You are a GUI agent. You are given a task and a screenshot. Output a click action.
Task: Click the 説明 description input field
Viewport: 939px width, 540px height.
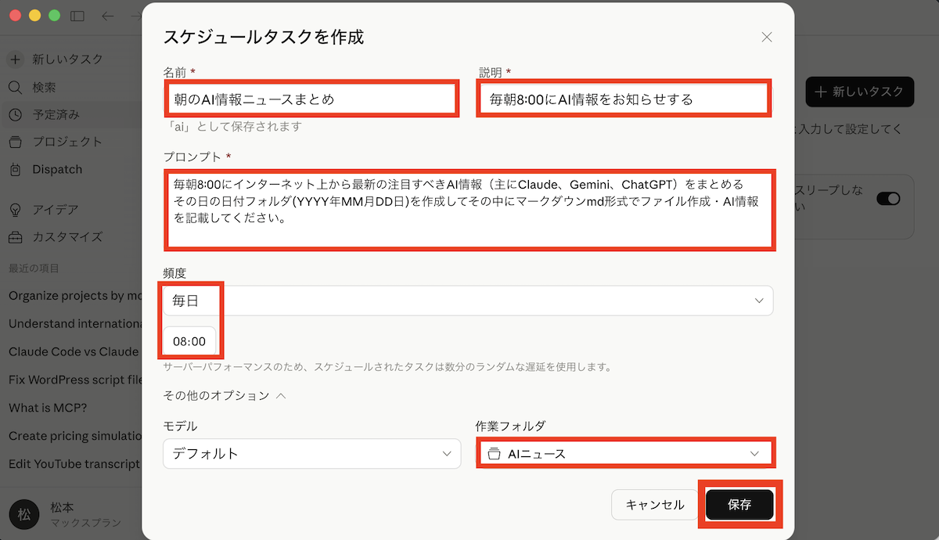pos(624,99)
